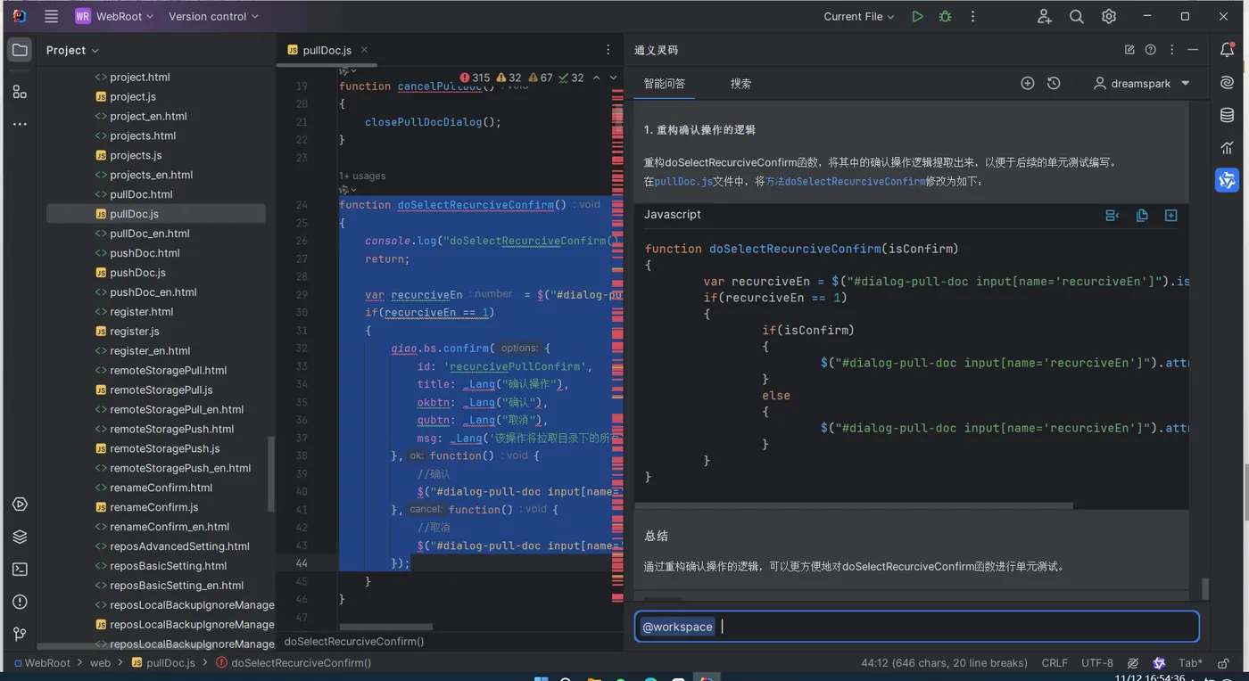This screenshot has height=681, width=1249.
Task: Open the Code With Me add-user icon
Action: click(1045, 16)
